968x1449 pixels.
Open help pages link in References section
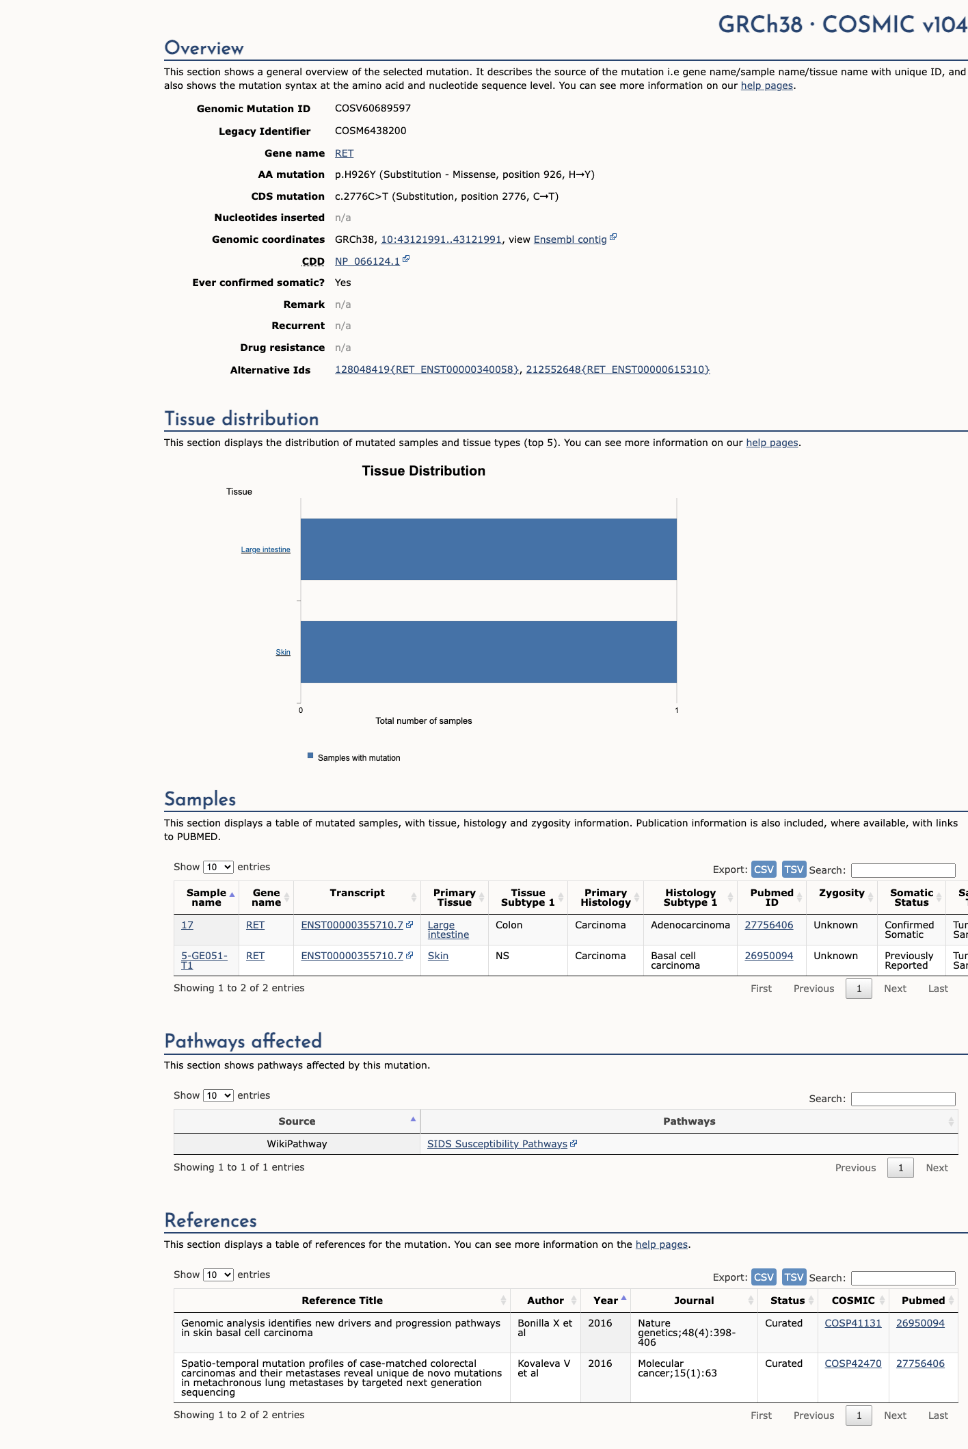coord(662,1244)
